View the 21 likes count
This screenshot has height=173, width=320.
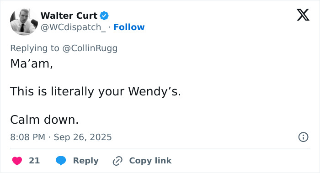pos(34,161)
